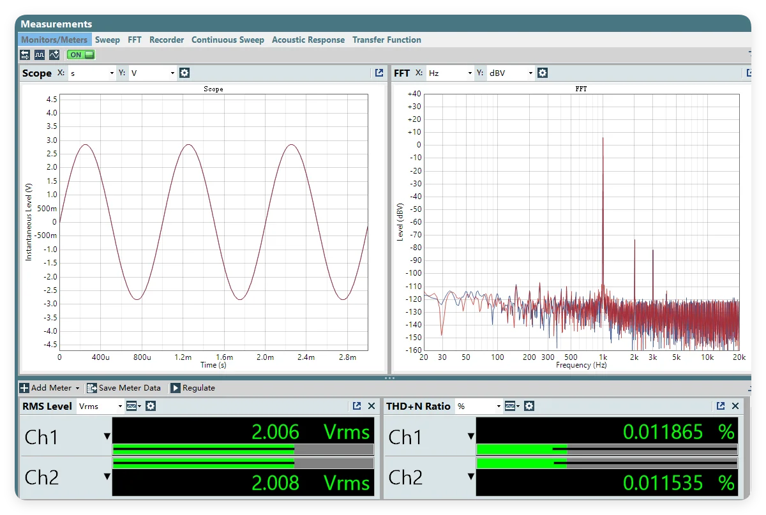Click the Regulate button
This screenshot has width=766, height=515.
point(193,388)
